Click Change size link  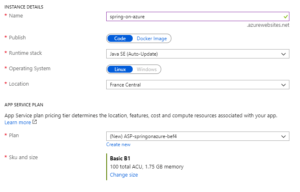124,175
